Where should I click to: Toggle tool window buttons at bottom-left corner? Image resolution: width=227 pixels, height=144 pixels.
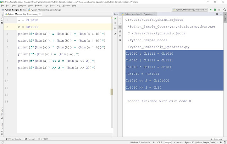coord(2,143)
